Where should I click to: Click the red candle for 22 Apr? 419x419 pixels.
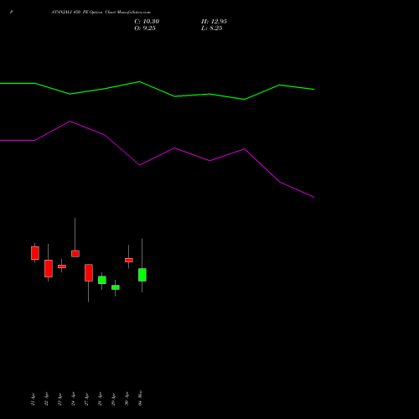point(49,268)
